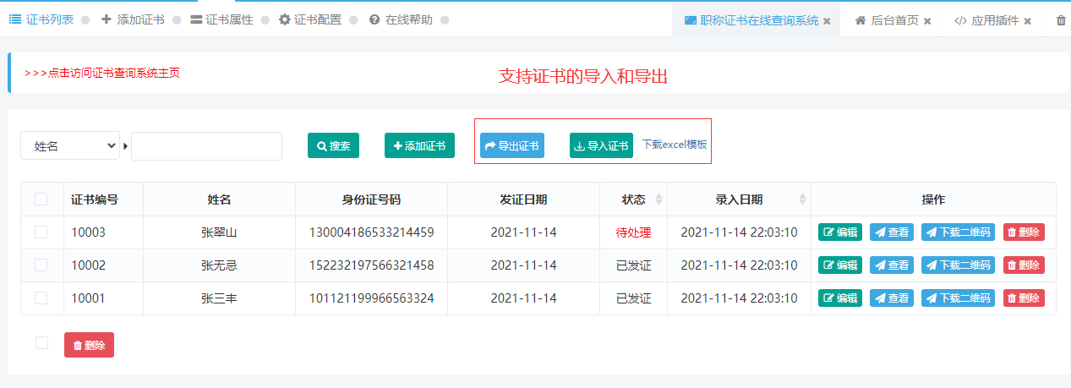This screenshot has height=388, width=1071.
Task: Expand the 姓名 search field dropdown
Action: click(70, 146)
